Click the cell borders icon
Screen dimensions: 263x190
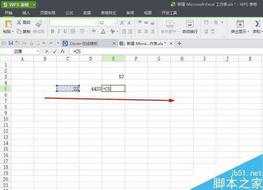tap(73, 32)
